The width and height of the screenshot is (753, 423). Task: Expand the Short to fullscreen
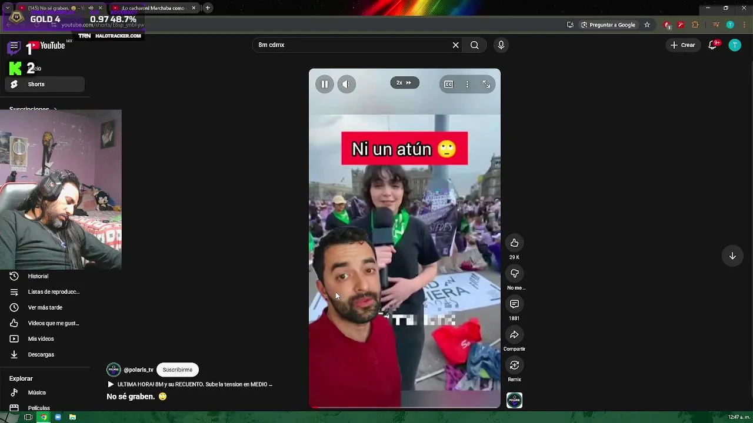[x=487, y=84]
